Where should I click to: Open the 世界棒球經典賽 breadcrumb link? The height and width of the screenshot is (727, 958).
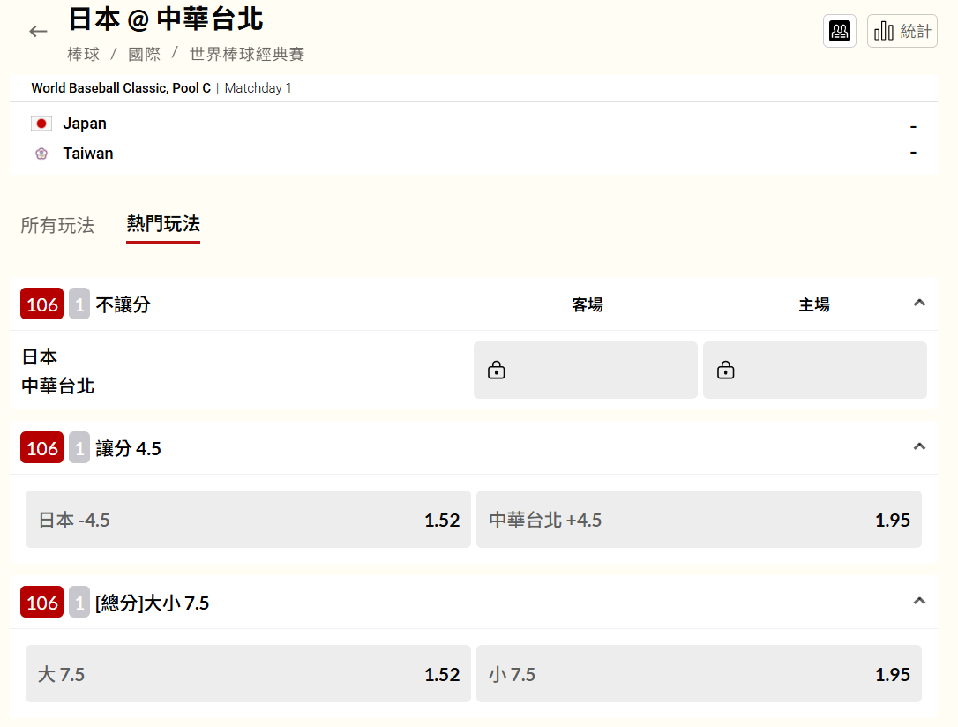[x=247, y=55]
